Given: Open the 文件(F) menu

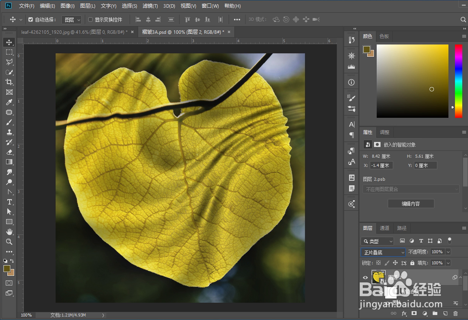Looking at the screenshot, I should 26,6.
